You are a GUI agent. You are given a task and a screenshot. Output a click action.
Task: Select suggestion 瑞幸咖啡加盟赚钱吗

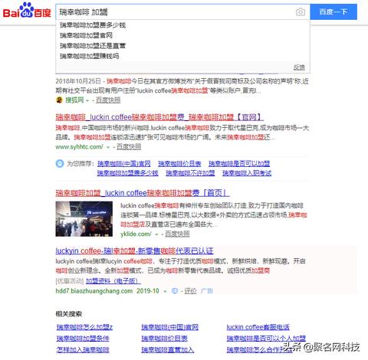coord(90,56)
